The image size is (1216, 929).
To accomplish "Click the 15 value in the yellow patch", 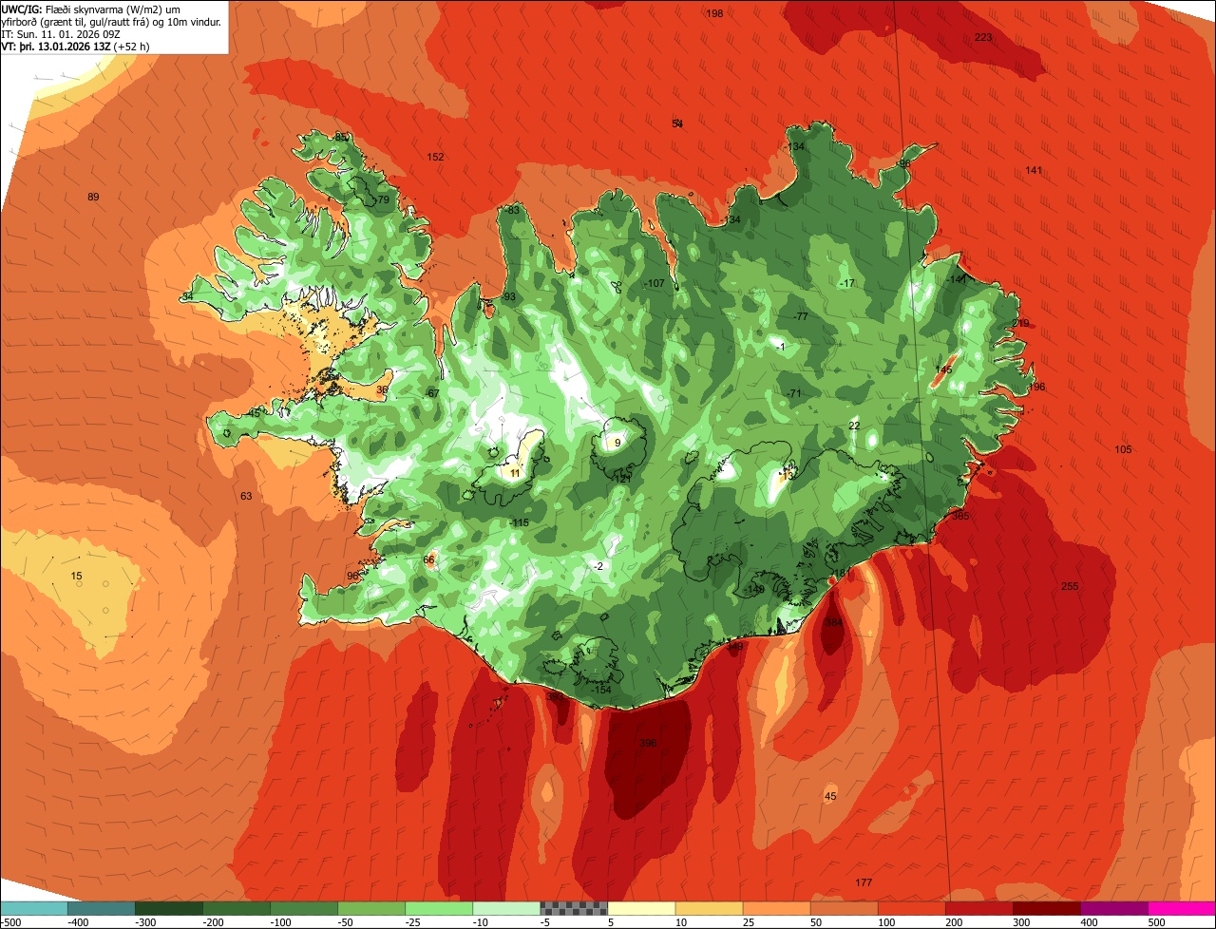I will (77, 577).
